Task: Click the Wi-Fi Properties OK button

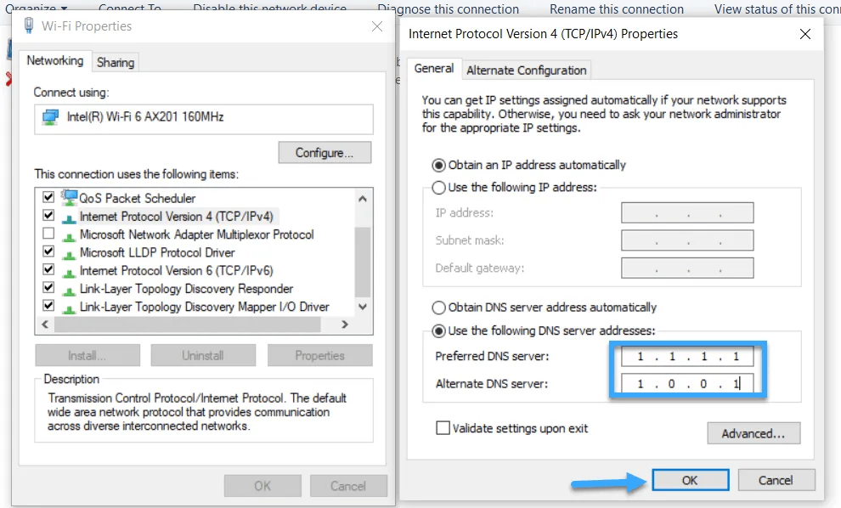Action: tap(262, 486)
